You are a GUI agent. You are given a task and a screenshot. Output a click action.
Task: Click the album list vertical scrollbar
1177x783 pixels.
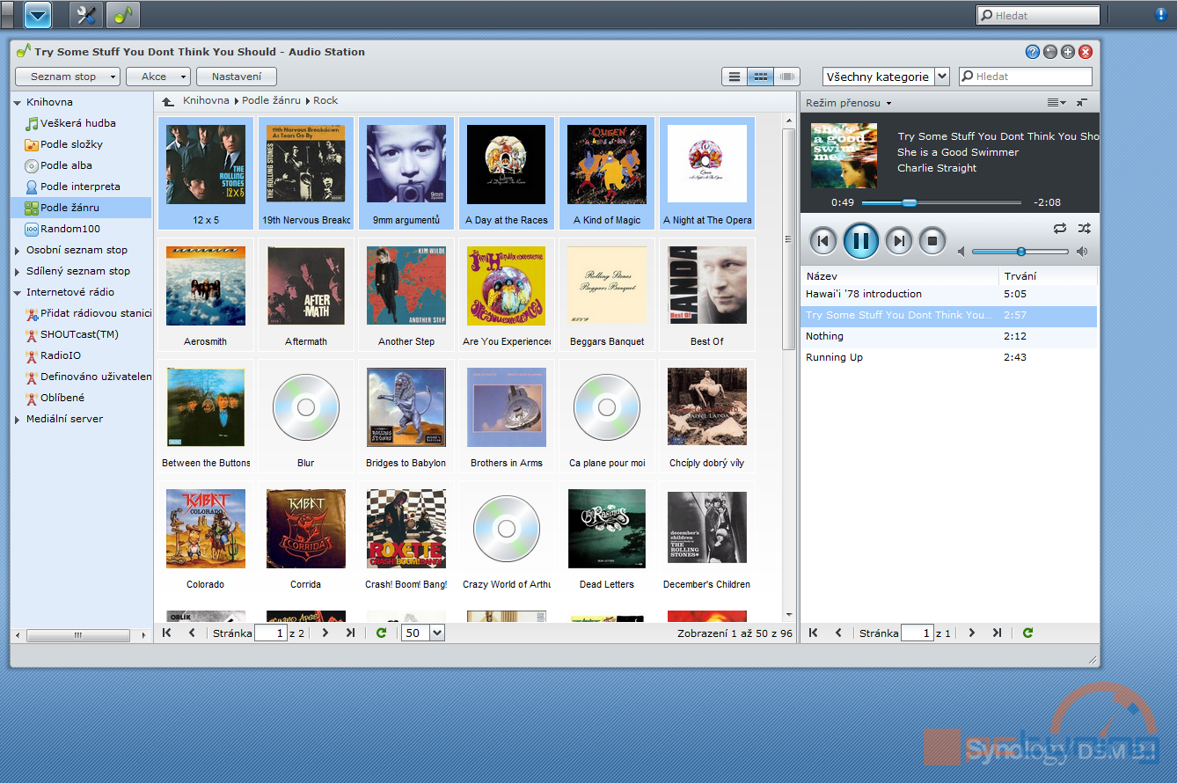coord(788,238)
